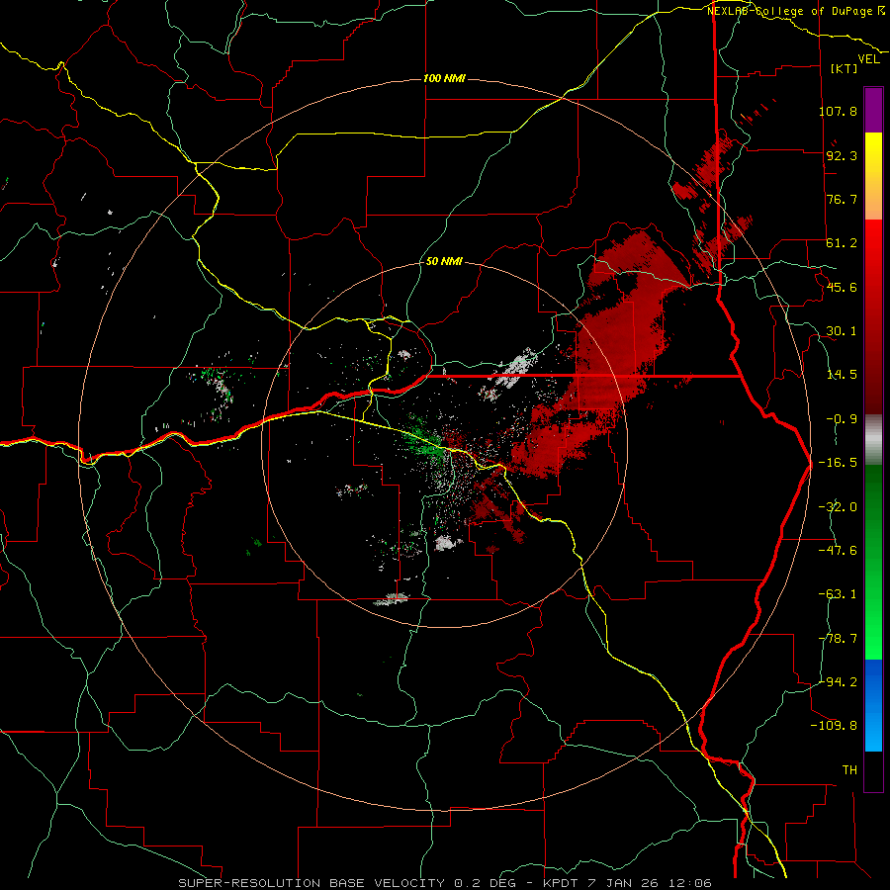Click the 45.6 velocity scale value
The image size is (890, 890).
[x=842, y=287]
